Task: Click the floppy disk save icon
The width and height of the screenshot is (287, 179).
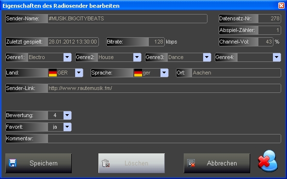Action: click(x=13, y=163)
